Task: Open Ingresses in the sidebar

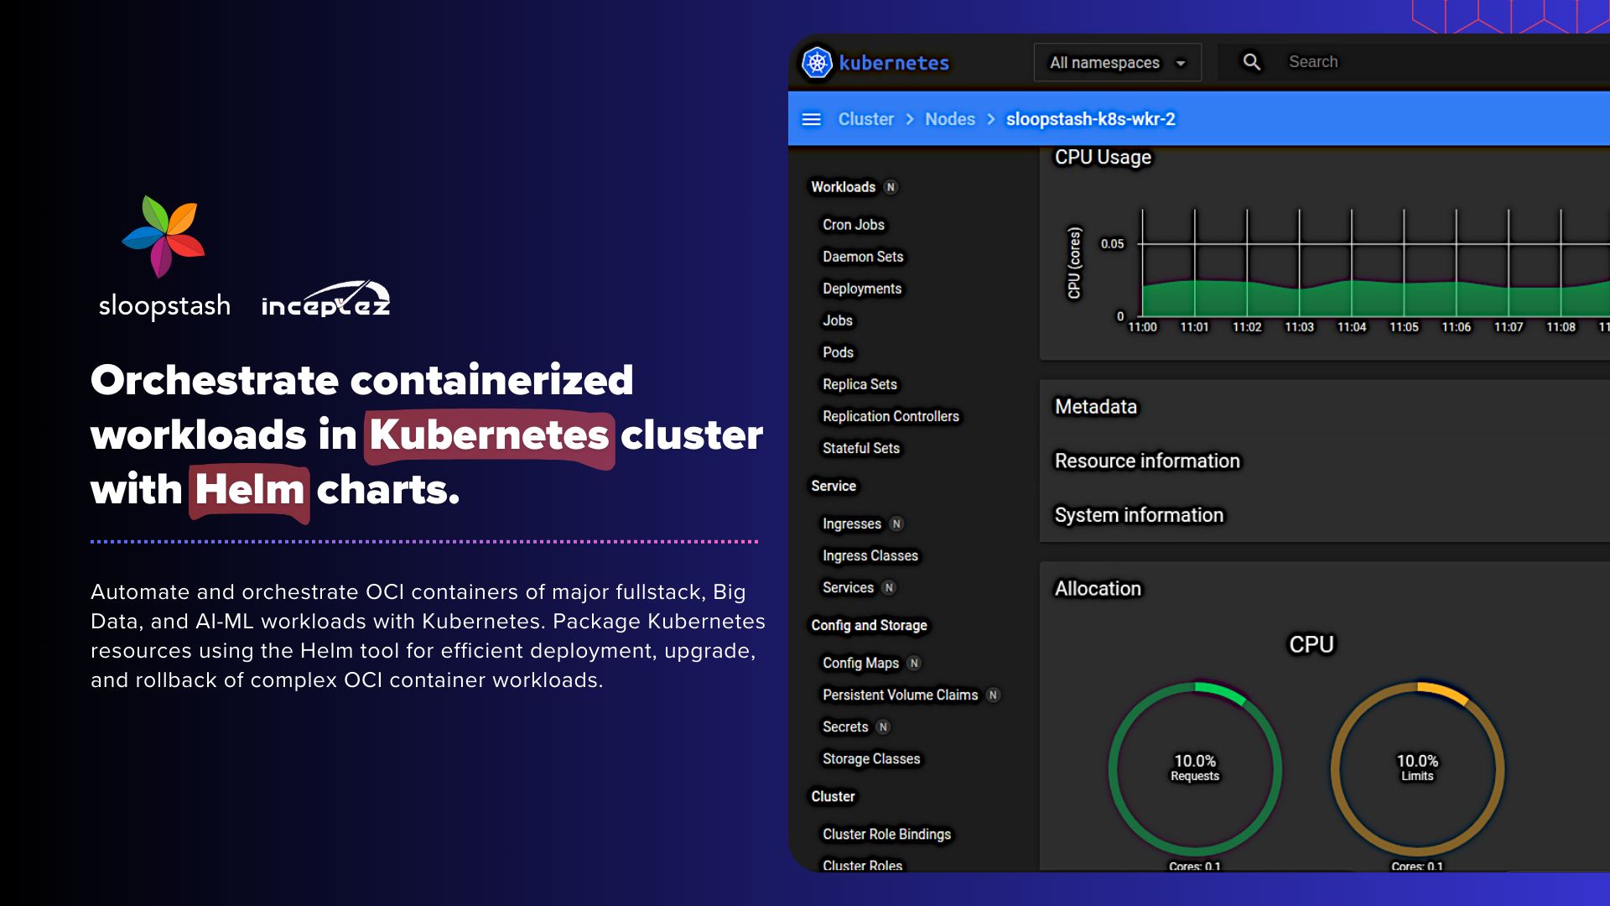Action: pyautogui.click(x=852, y=523)
